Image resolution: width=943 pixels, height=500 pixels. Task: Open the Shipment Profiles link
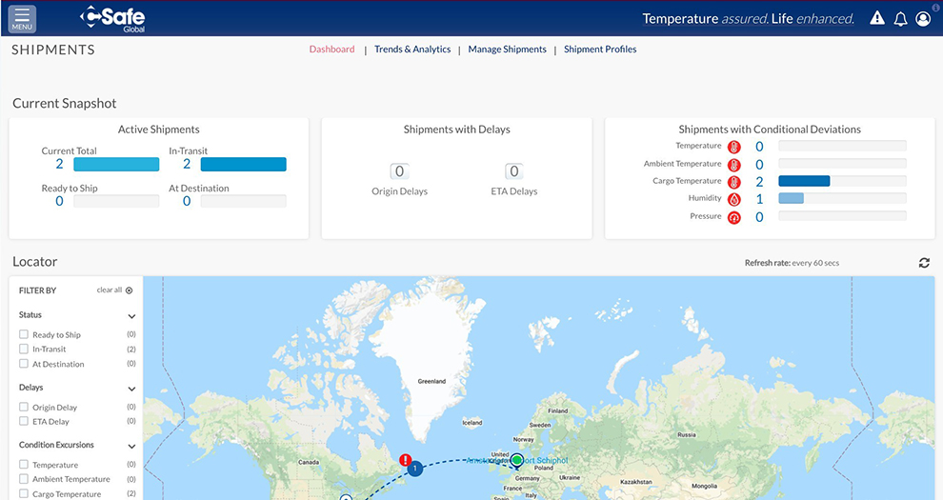(x=600, y=50)
